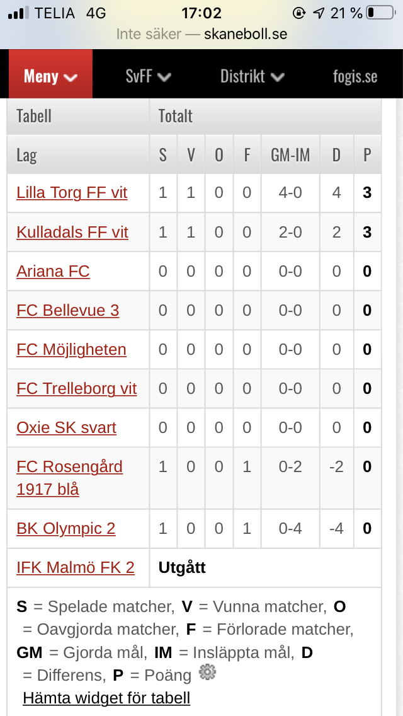Tap the battery icon in the status bar

tap(380, 13)
